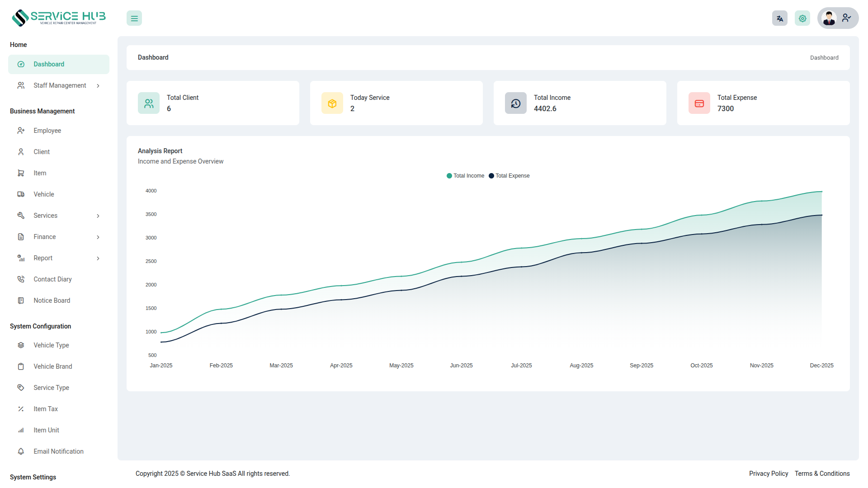The width and height of the screenshot is (868, 488).
Task: Click the Total Income history icon
Action: pyautogui.click(x=516, y=103)
